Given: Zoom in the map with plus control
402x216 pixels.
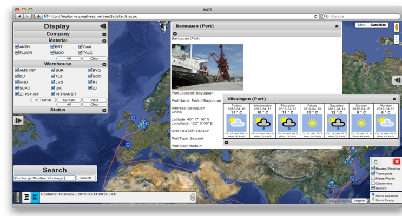Looking at the screenshot, I should tap(397, 37).
